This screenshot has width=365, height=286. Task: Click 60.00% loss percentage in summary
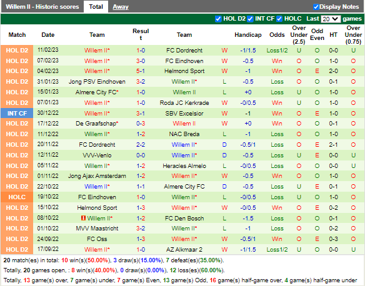211,270
